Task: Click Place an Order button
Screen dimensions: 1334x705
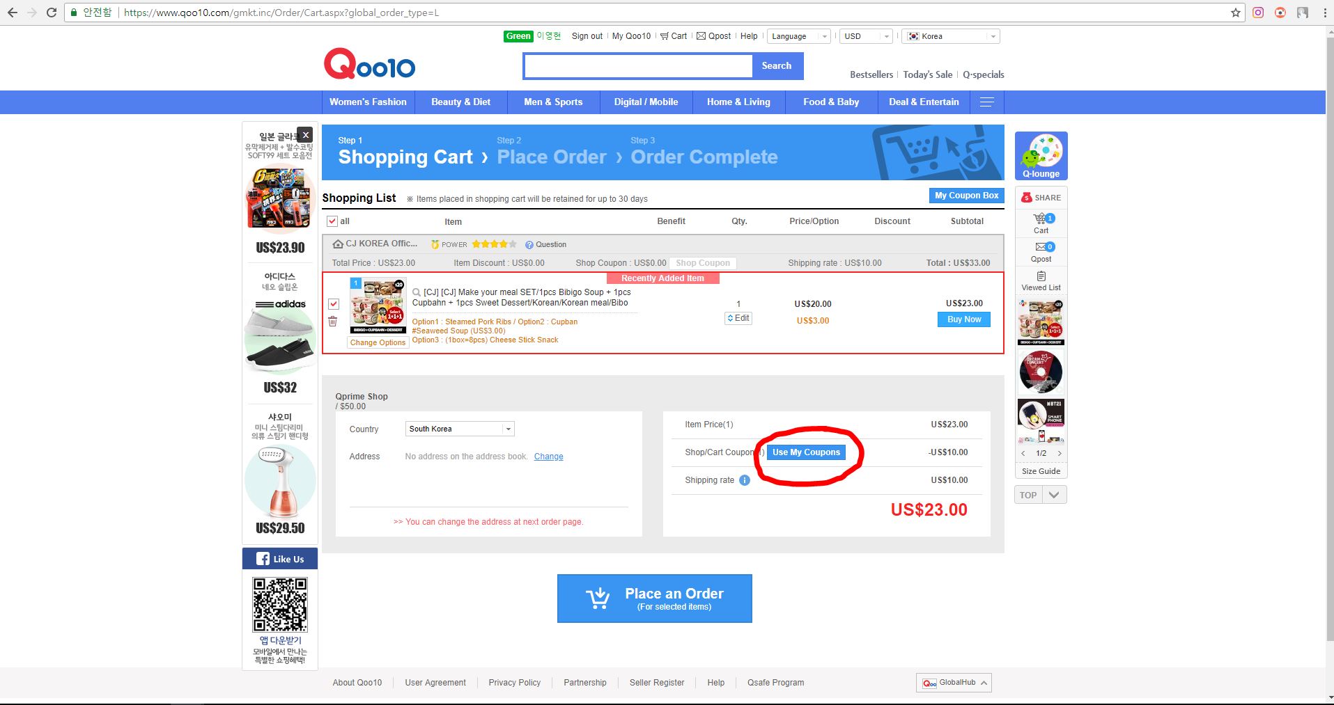Action: tap(654, 599)
